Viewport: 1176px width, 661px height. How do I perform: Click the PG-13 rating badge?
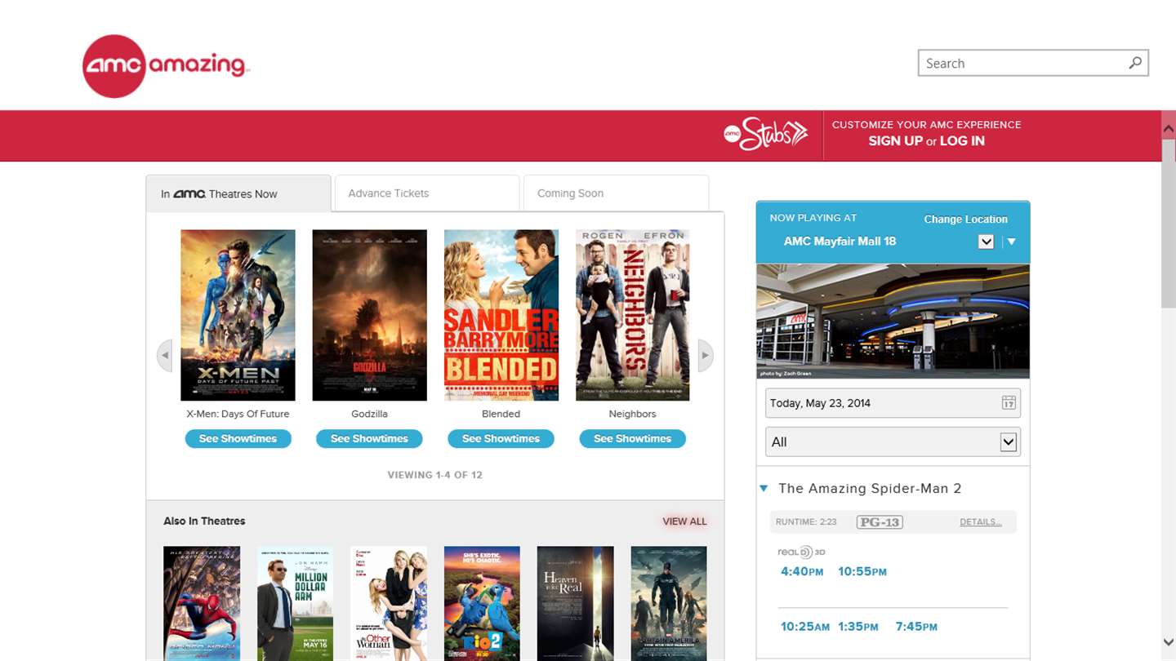click(880, 521)
